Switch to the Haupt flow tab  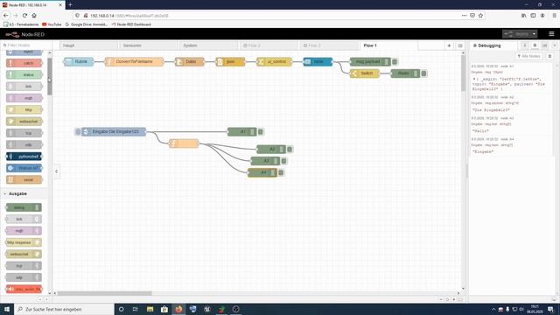pos(88,45)
